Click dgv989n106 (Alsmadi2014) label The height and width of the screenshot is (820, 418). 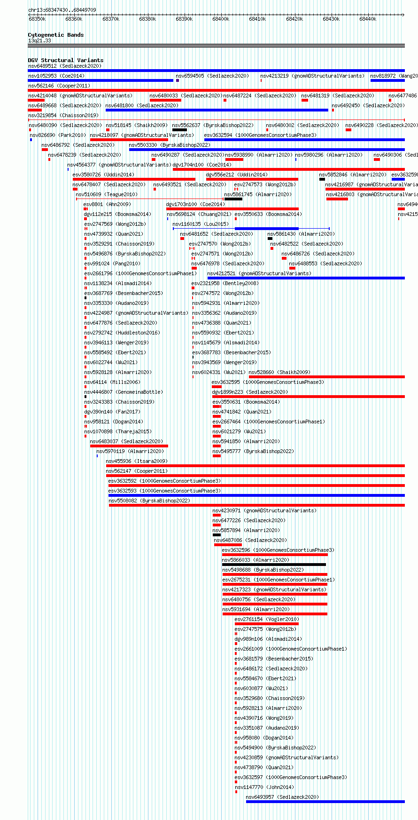click(x=268, y=639)
